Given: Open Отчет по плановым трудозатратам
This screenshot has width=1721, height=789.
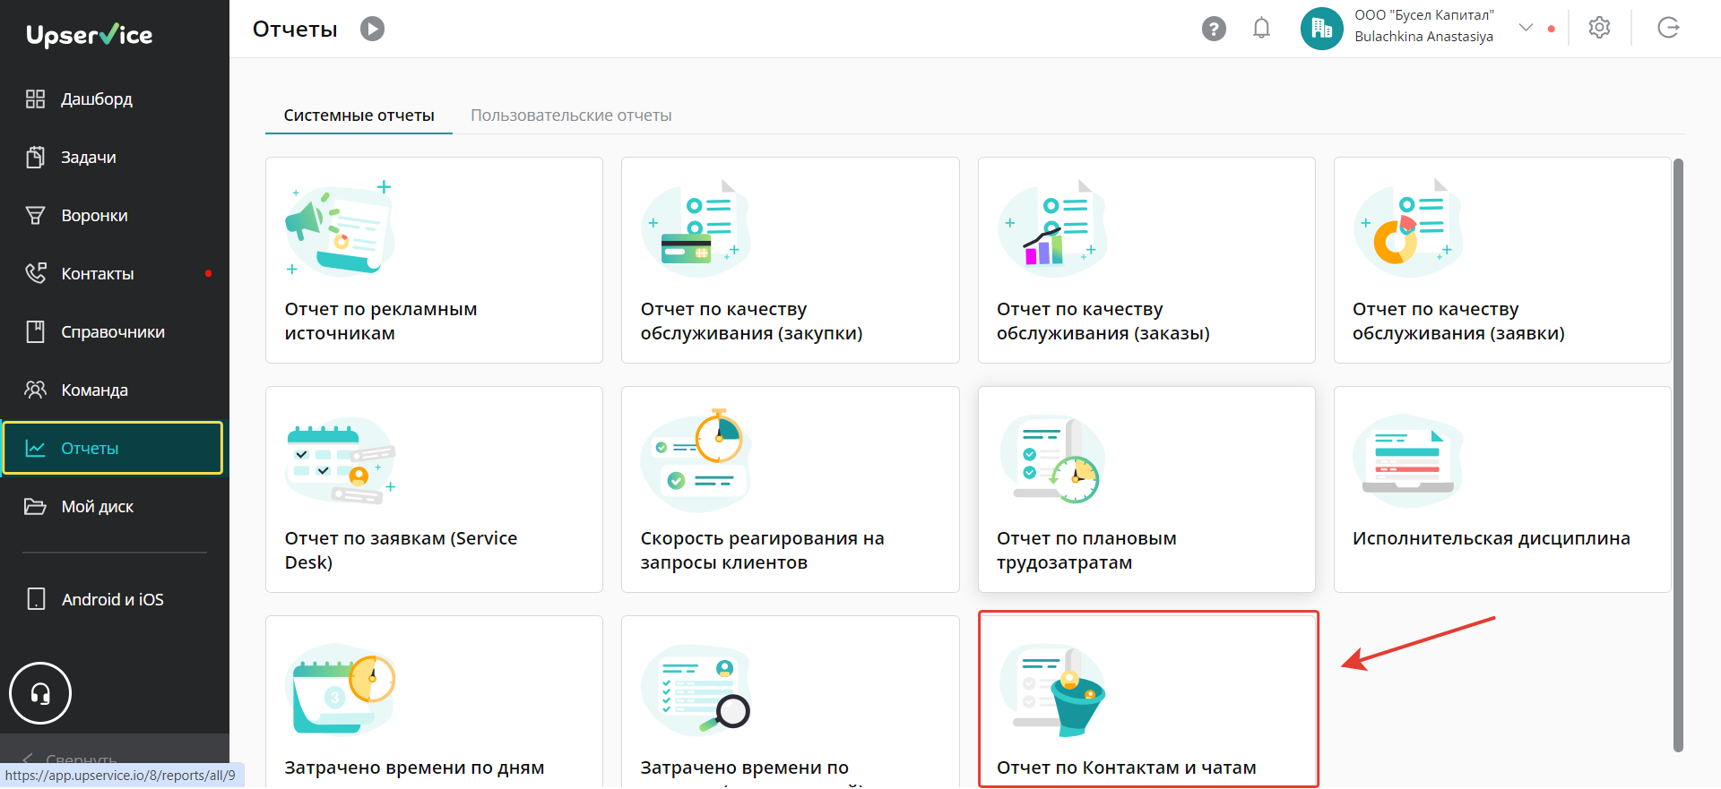Looking at the screenshot, I should (1146, 489).
